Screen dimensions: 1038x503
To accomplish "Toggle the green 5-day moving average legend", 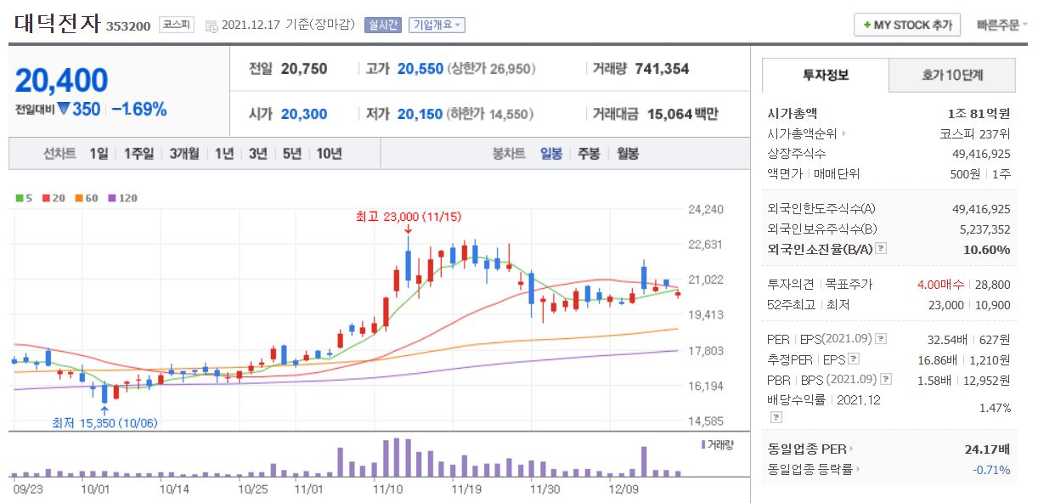I will (x=19, y=197).
